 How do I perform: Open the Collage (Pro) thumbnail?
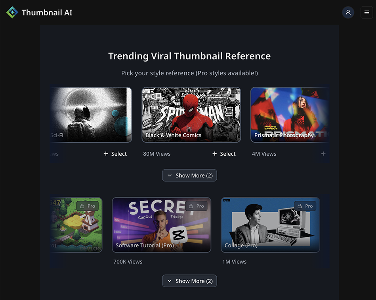(x=271, y=225)
